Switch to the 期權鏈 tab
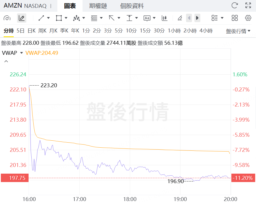This screenshot has width=256, height=203. pyautogui.click(x=98, y=6)
